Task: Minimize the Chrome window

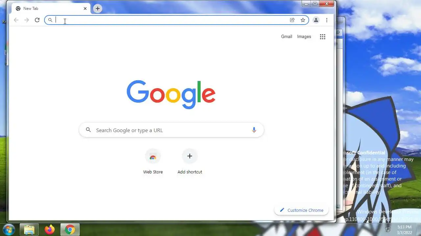Action: [306, 4]
